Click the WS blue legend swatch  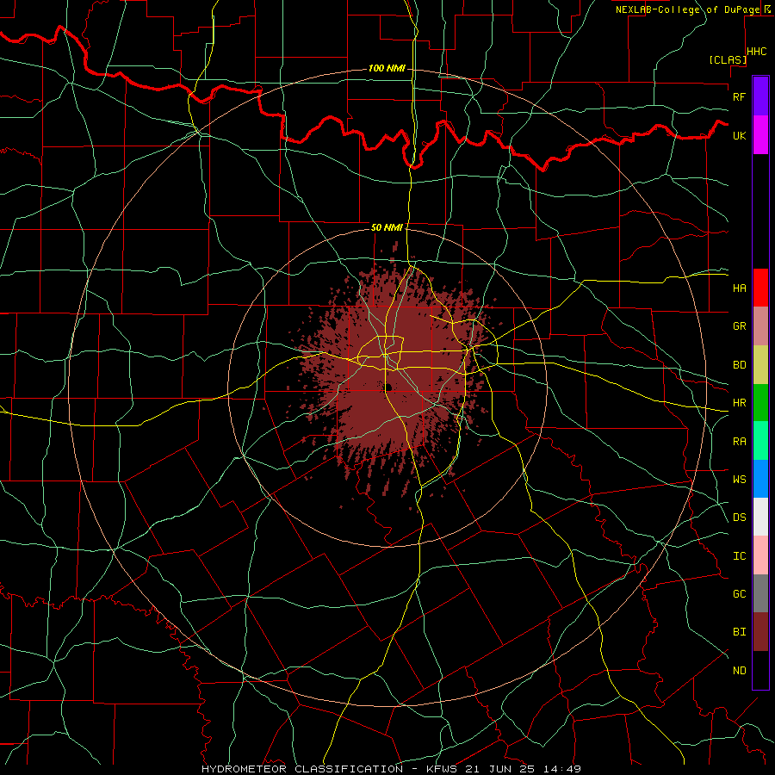(760, 479)
